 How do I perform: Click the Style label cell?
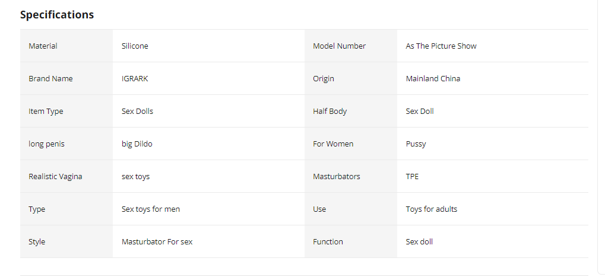click(37, 242)
